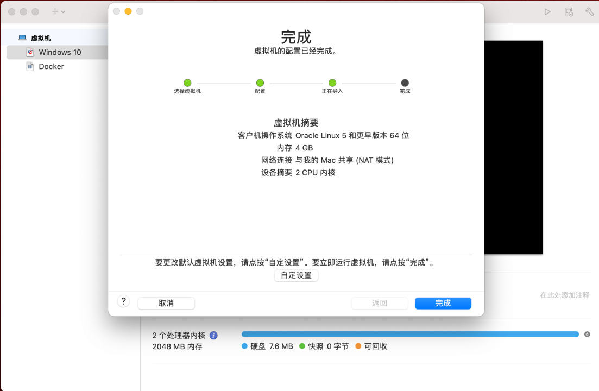Click the blue disk usage bar
This screenshot has height=391, width=599.
[x=410, y=335]
